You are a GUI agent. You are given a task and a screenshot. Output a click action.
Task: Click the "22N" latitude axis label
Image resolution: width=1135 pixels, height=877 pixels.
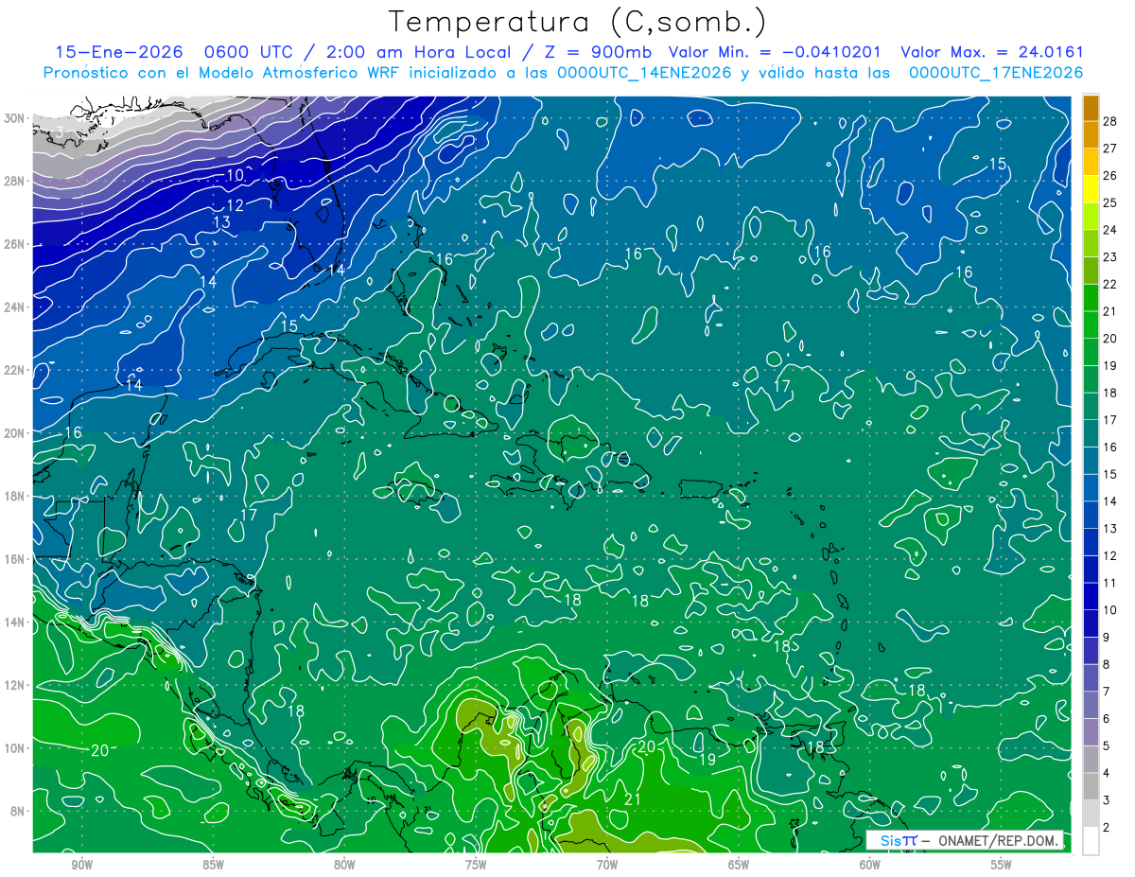(13, 370)
